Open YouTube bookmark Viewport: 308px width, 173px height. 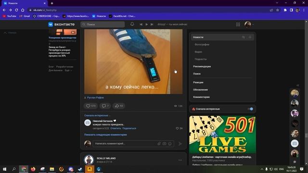[x=10, y=16]
